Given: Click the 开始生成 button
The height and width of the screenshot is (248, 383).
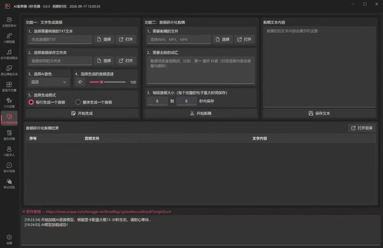Looking at the screenshot, I should (82, 113).
